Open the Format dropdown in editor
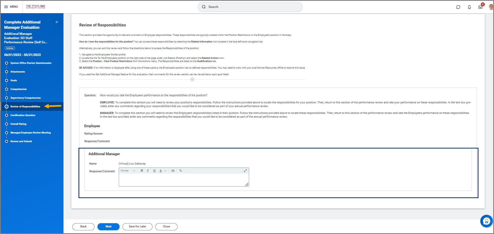 (x=128, y=171)
